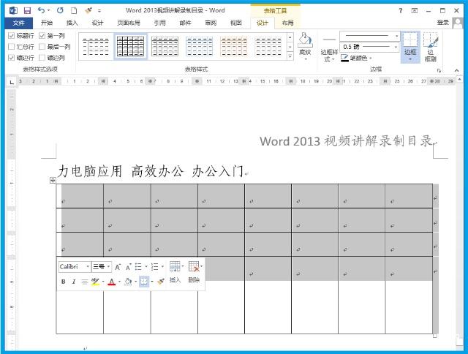Switch to Page Layout (页面布局) tab
This screenshot has width=468, height=354.
tap(129, 23)
